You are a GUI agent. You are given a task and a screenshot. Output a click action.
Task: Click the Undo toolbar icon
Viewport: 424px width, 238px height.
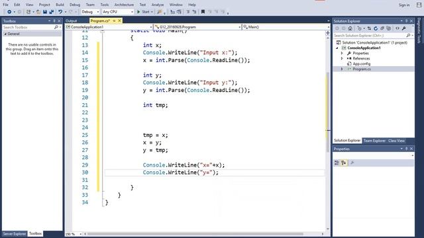(60, 12)
